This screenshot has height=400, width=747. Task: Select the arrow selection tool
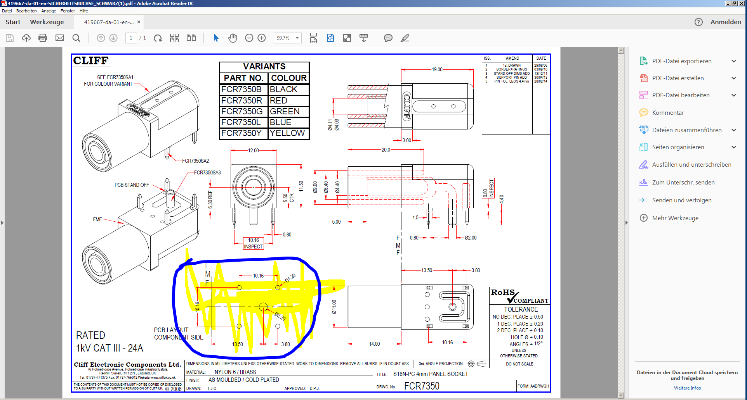tap(216, 38)
